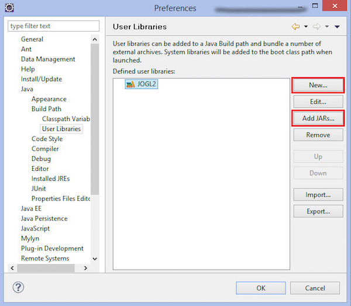Cancel the Preferences dialog
Screen dimensions: 351x306
tap(315, 288)
